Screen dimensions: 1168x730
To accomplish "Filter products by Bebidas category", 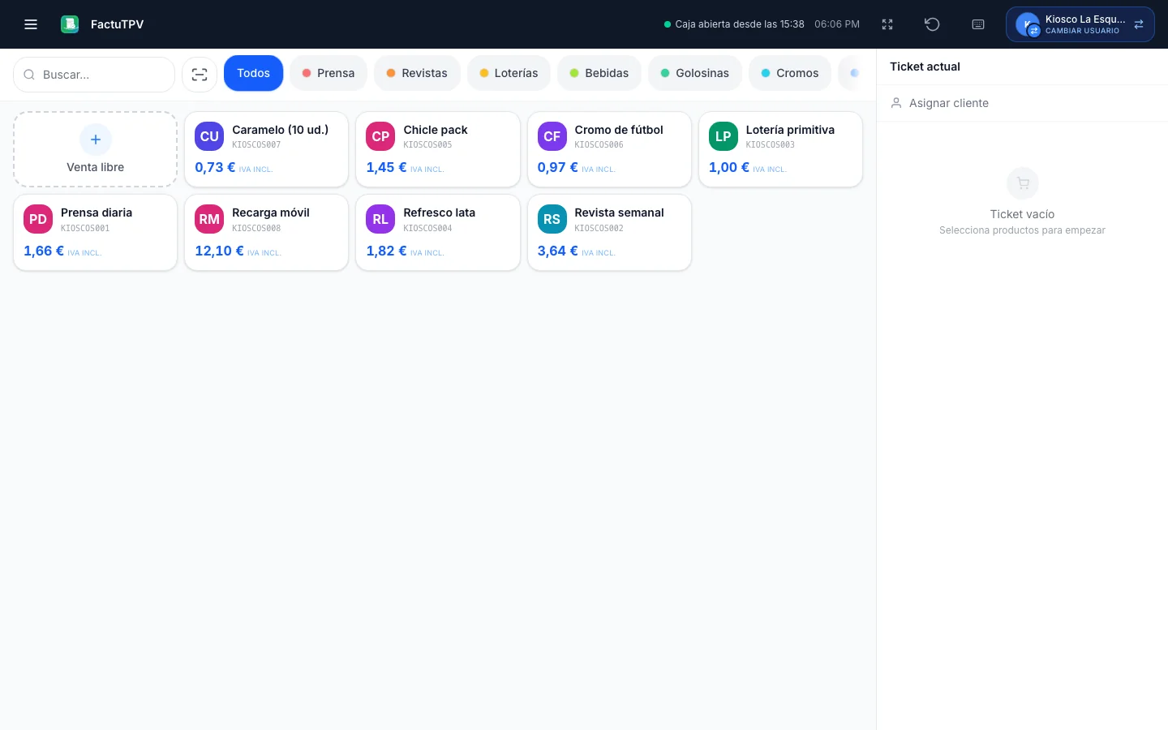I will pos(599,73).
